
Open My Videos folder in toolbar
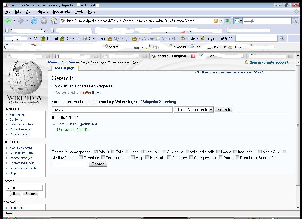143,39
